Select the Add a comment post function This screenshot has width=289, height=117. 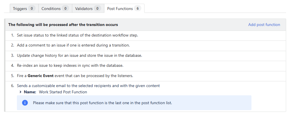click(73, 45)
